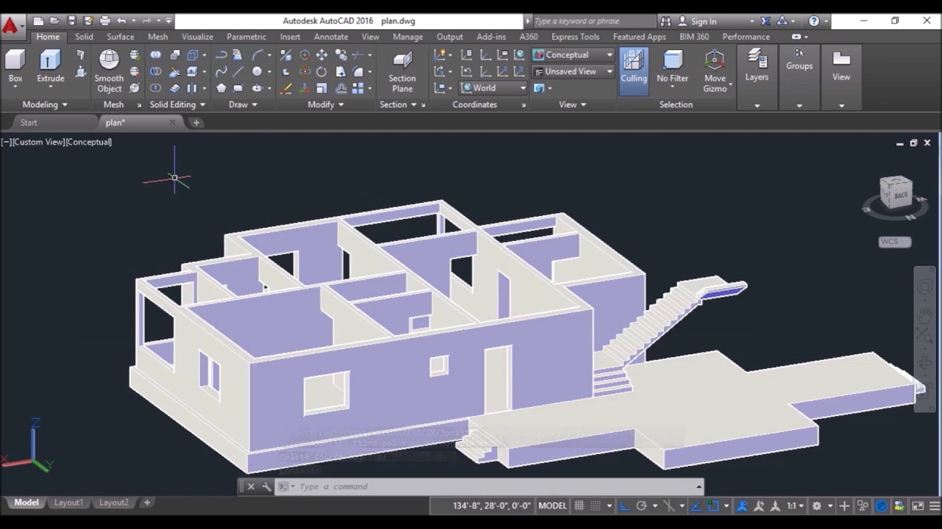Select the Line draw tool
The height and width of the screenshot is (529, 942).
(x=238, y=72)
